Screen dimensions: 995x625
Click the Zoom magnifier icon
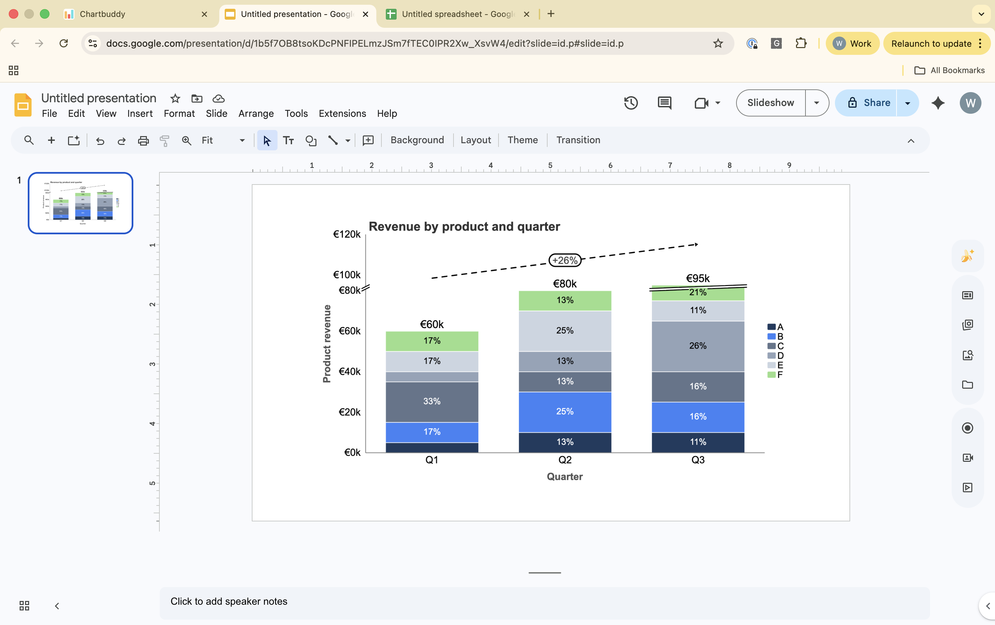point(186,141)
